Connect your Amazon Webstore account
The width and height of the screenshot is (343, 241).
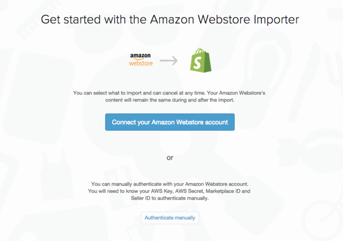170,122
